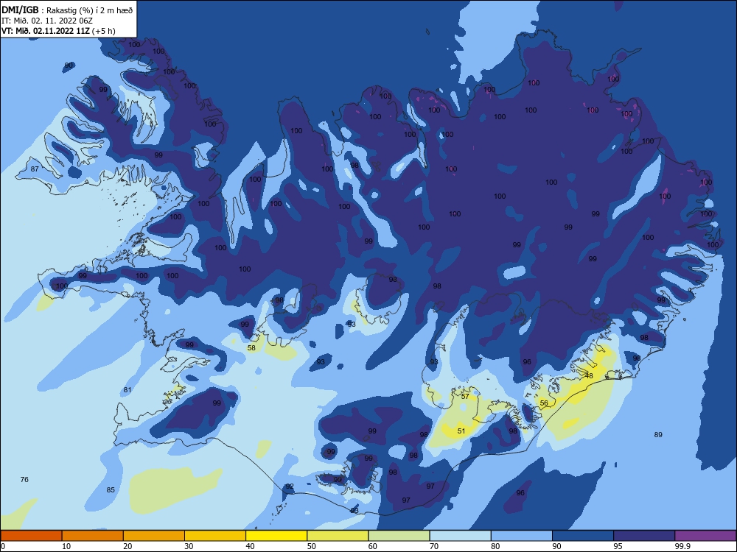Viewport: 737px width, 552px height.
Task: Click the '50' legend tick label
Action: (311, 546)
